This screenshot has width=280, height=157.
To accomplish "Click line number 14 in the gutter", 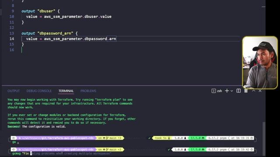I will click(x=12, y=39).
